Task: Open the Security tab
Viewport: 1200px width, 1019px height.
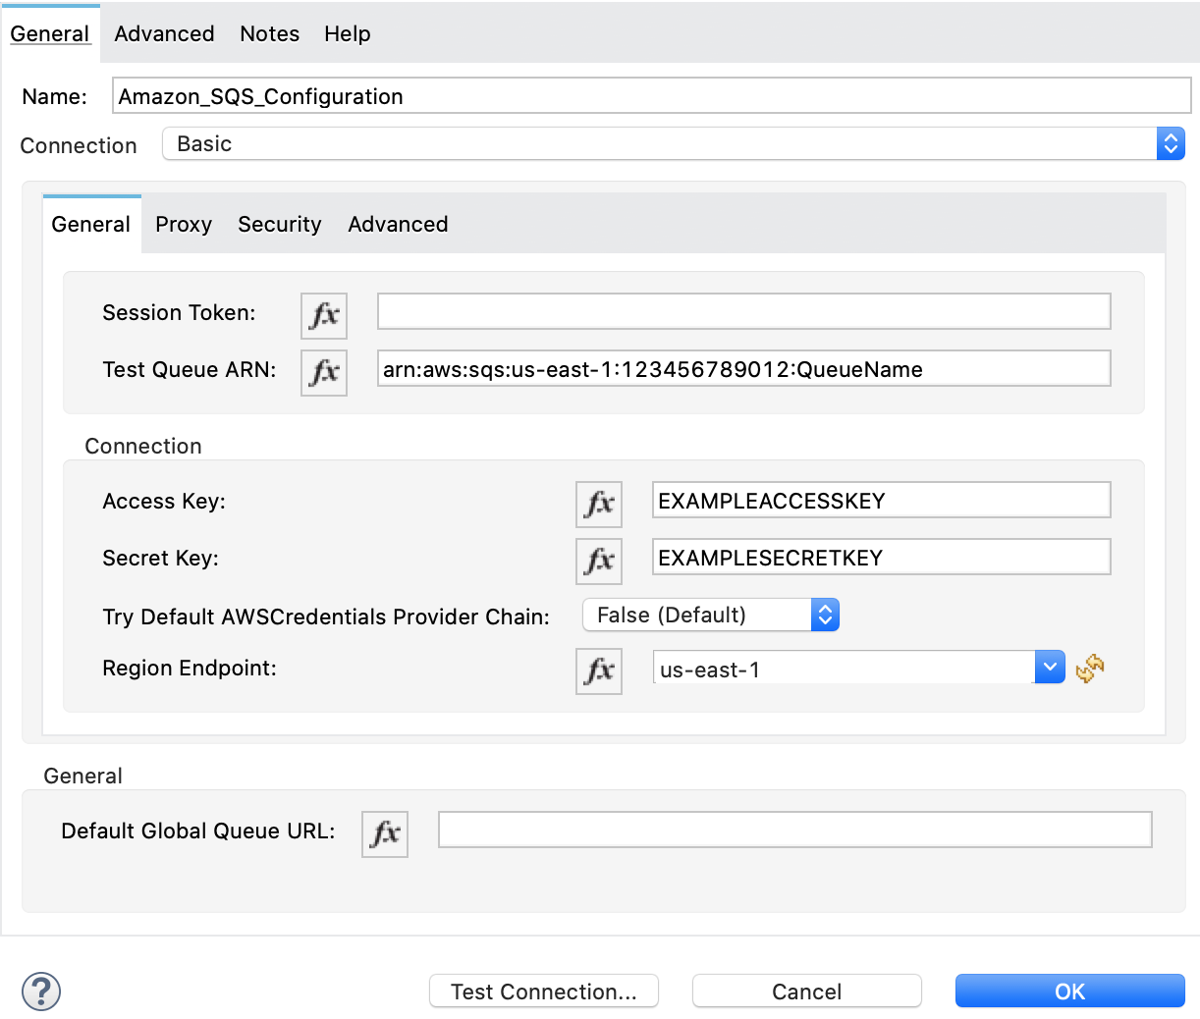Action: [280, 225]
